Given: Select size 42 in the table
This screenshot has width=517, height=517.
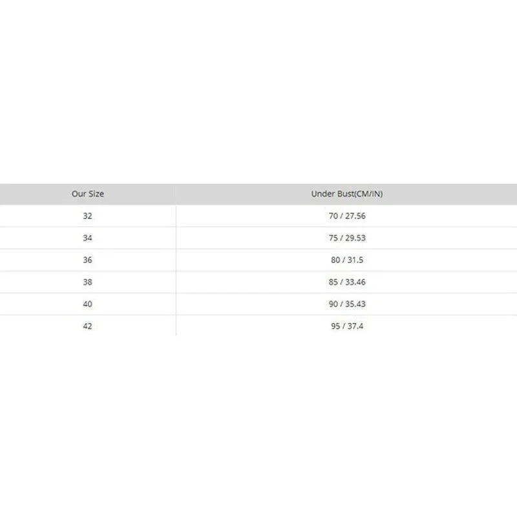Looking at the screenshot, I should click(x=88, y=326).
